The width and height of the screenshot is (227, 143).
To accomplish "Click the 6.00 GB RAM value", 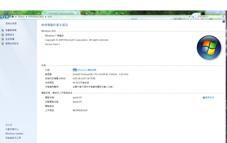I will coord(84,79).
